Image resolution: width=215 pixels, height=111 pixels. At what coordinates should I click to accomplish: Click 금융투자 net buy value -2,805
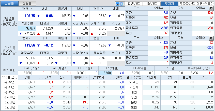(x=164, y=28)
